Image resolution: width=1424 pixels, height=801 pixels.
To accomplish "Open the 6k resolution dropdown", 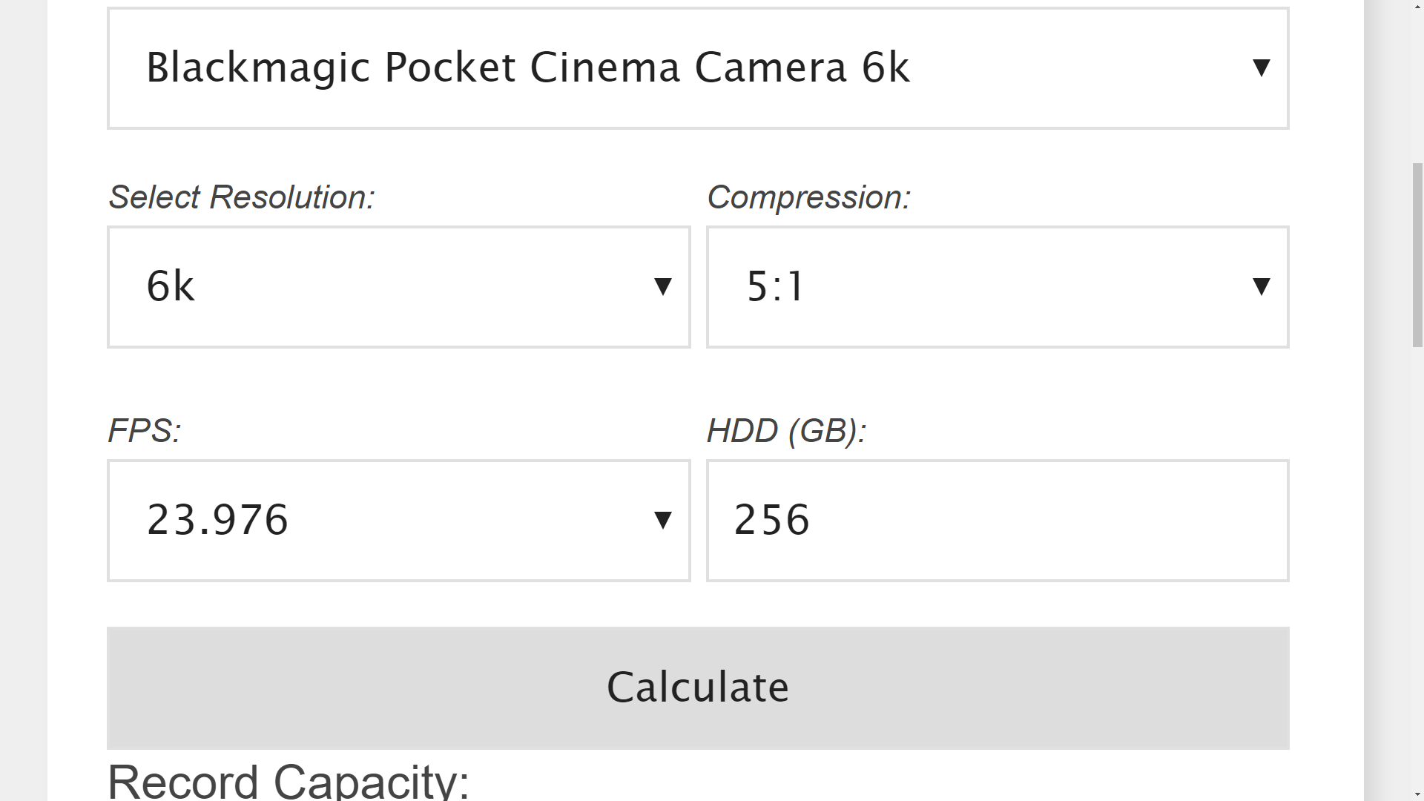I will (x=398, y=287).
